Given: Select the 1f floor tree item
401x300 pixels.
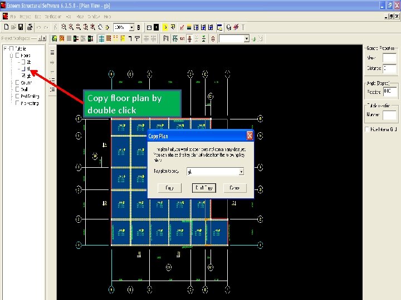Looking at the screenshot, I should [28, 69].
